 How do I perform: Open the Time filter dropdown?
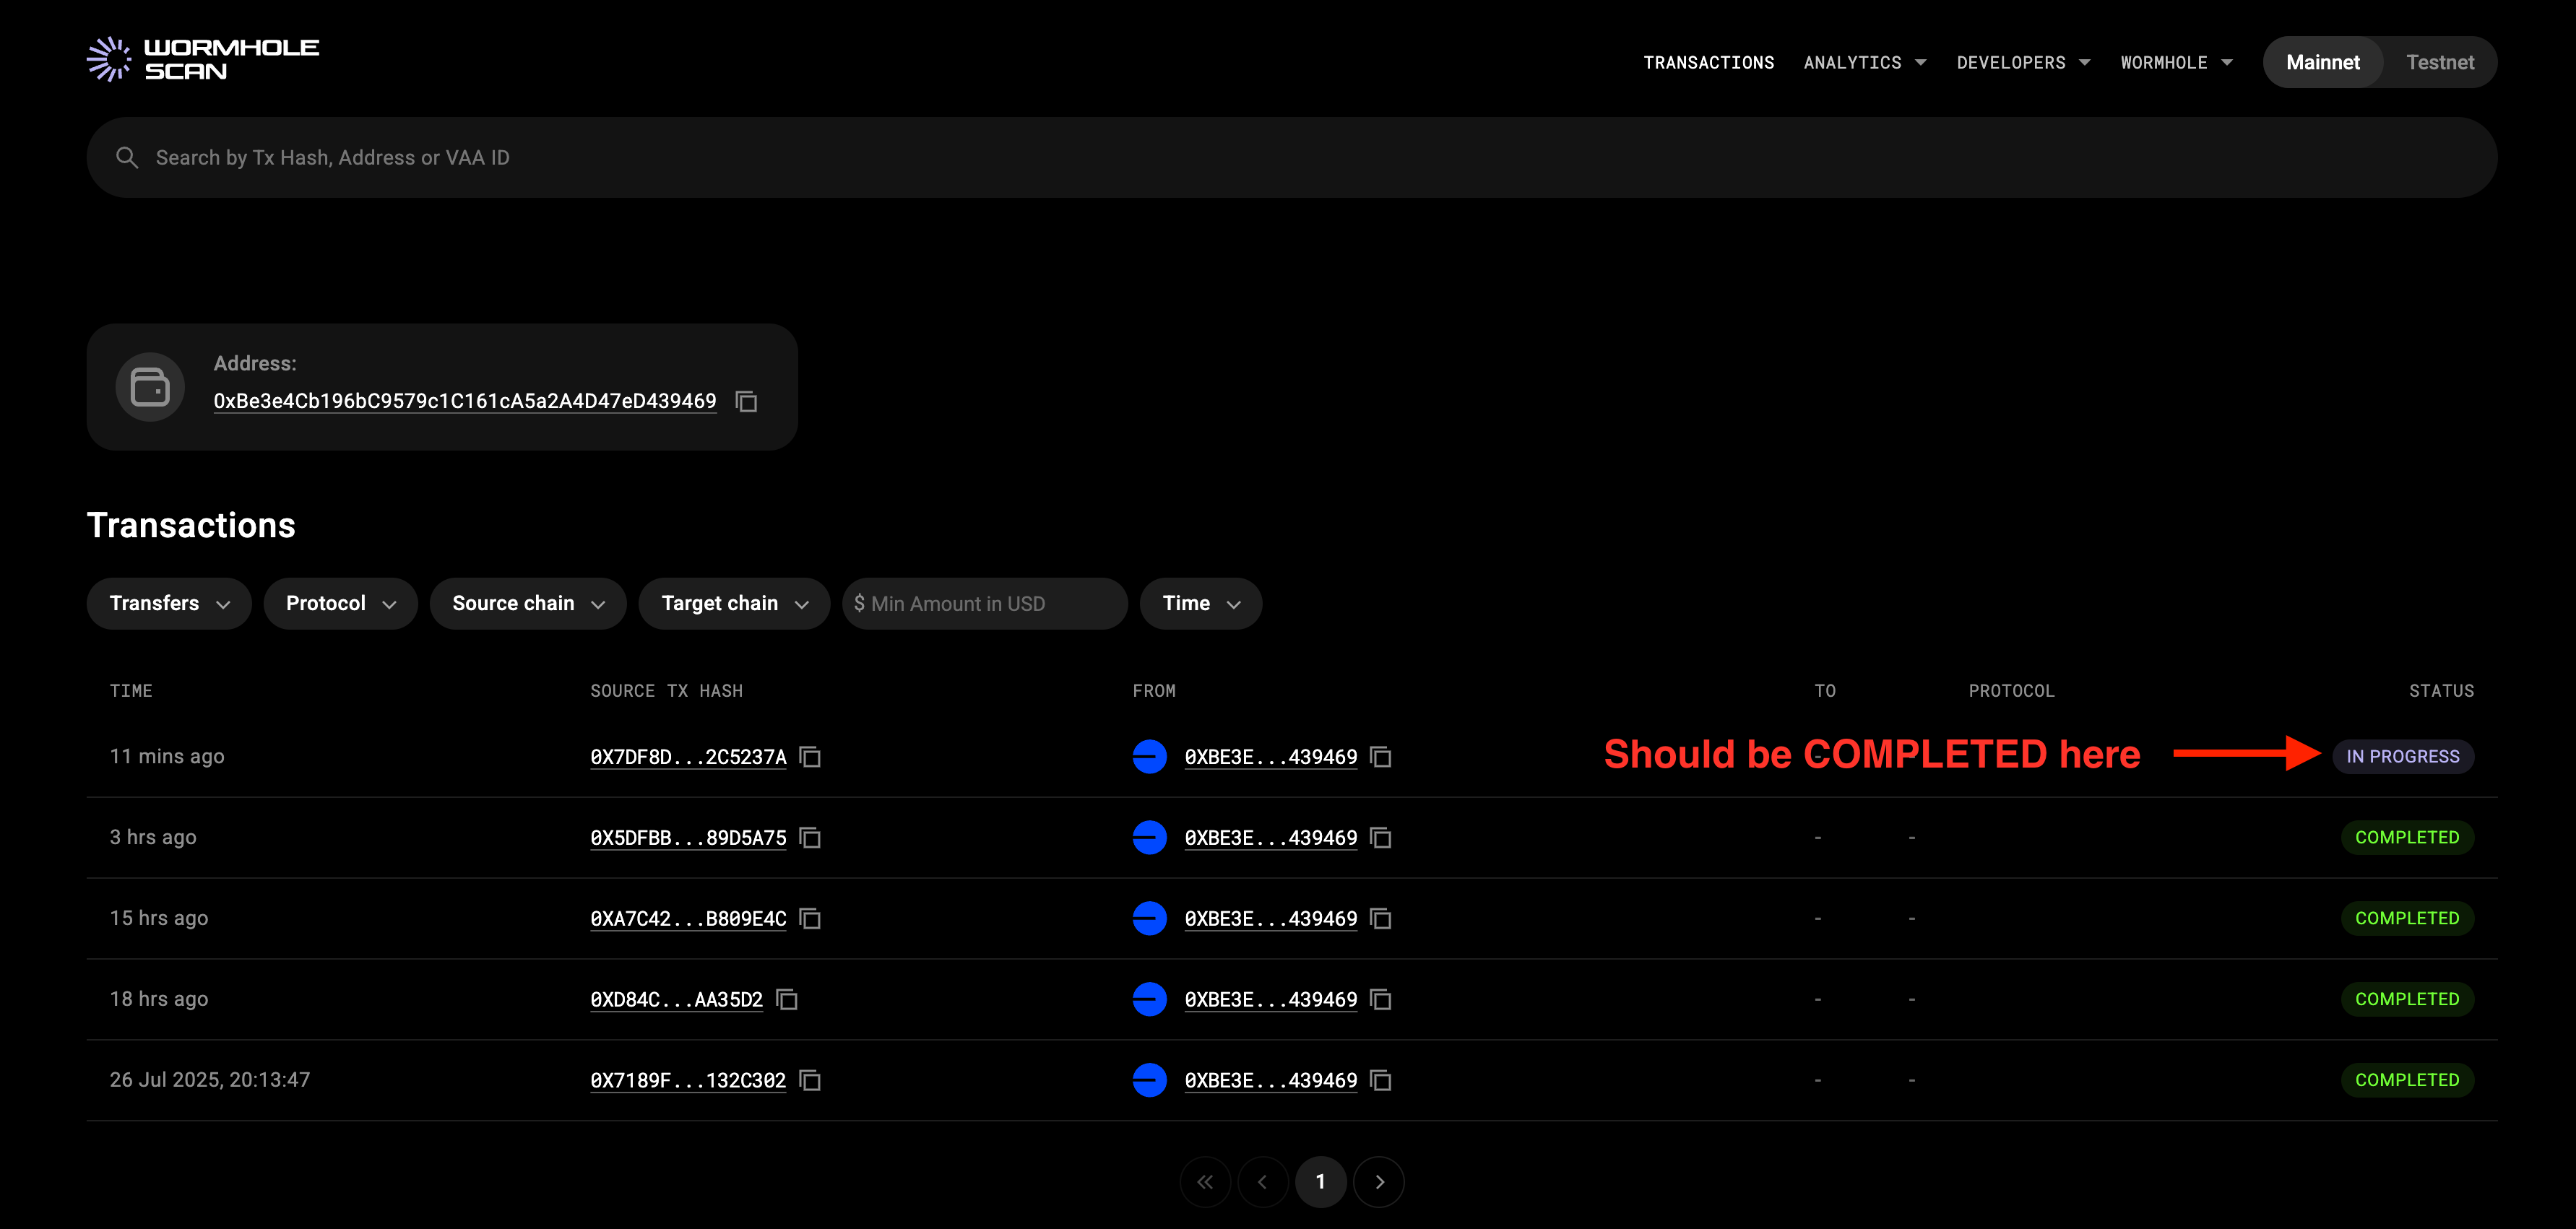[x=1200, y=603]
